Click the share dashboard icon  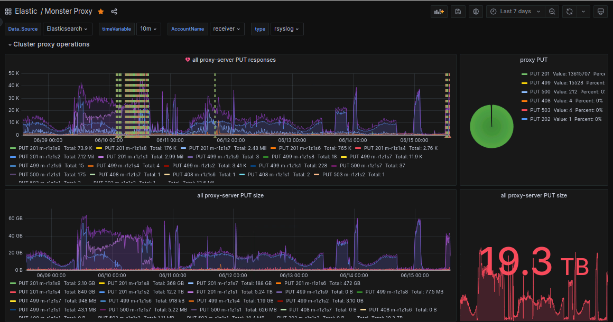[114, 12]
